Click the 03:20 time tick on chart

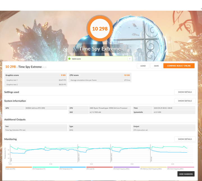[91, 164]
